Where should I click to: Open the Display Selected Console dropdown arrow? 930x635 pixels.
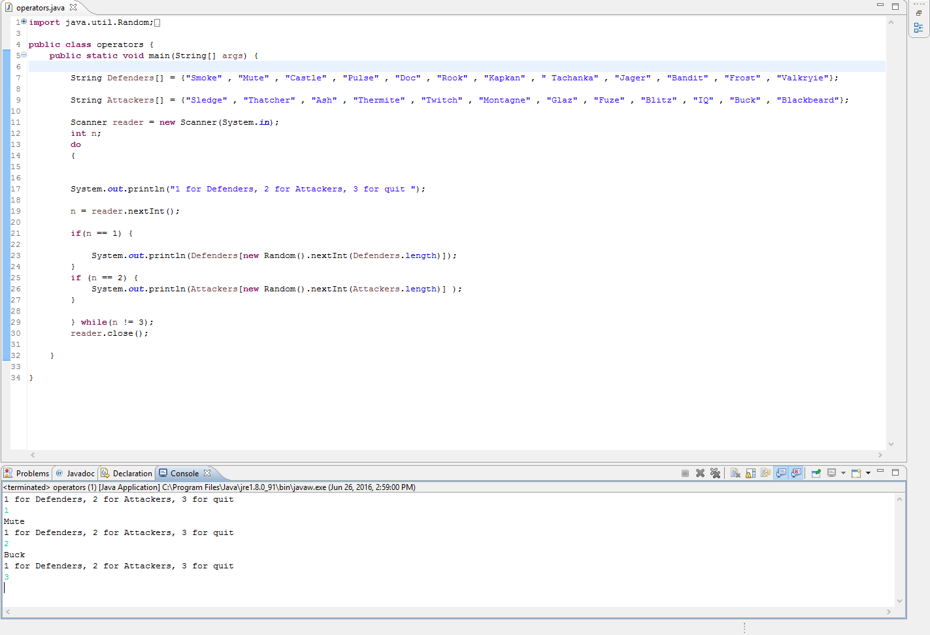(x=843, y=474)
